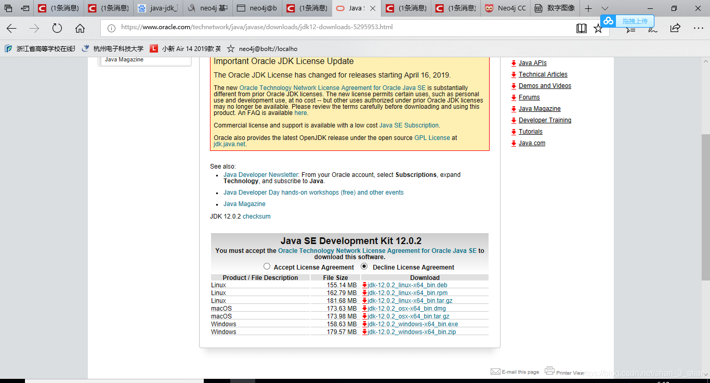Switch to the neo4j 基 tab

[208, 8]
